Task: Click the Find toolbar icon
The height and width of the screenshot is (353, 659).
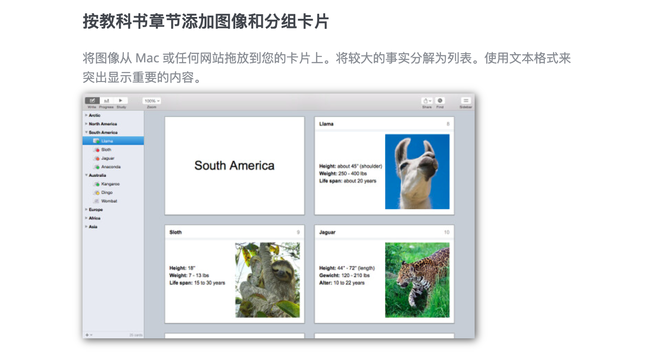Action: click(440, 101)
